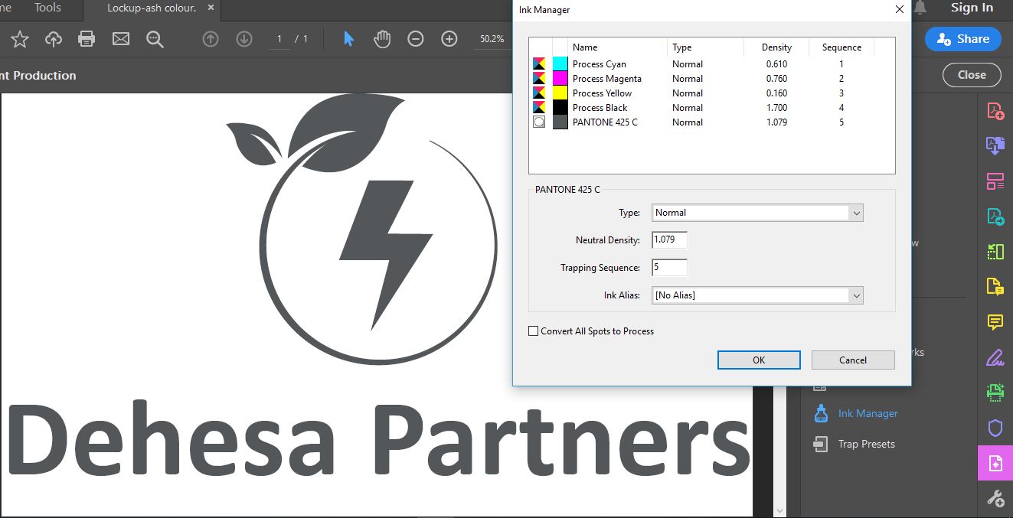1013x518 pixels.
Task: Print the document
Action: pyautogui.click(x=87, y=38)
